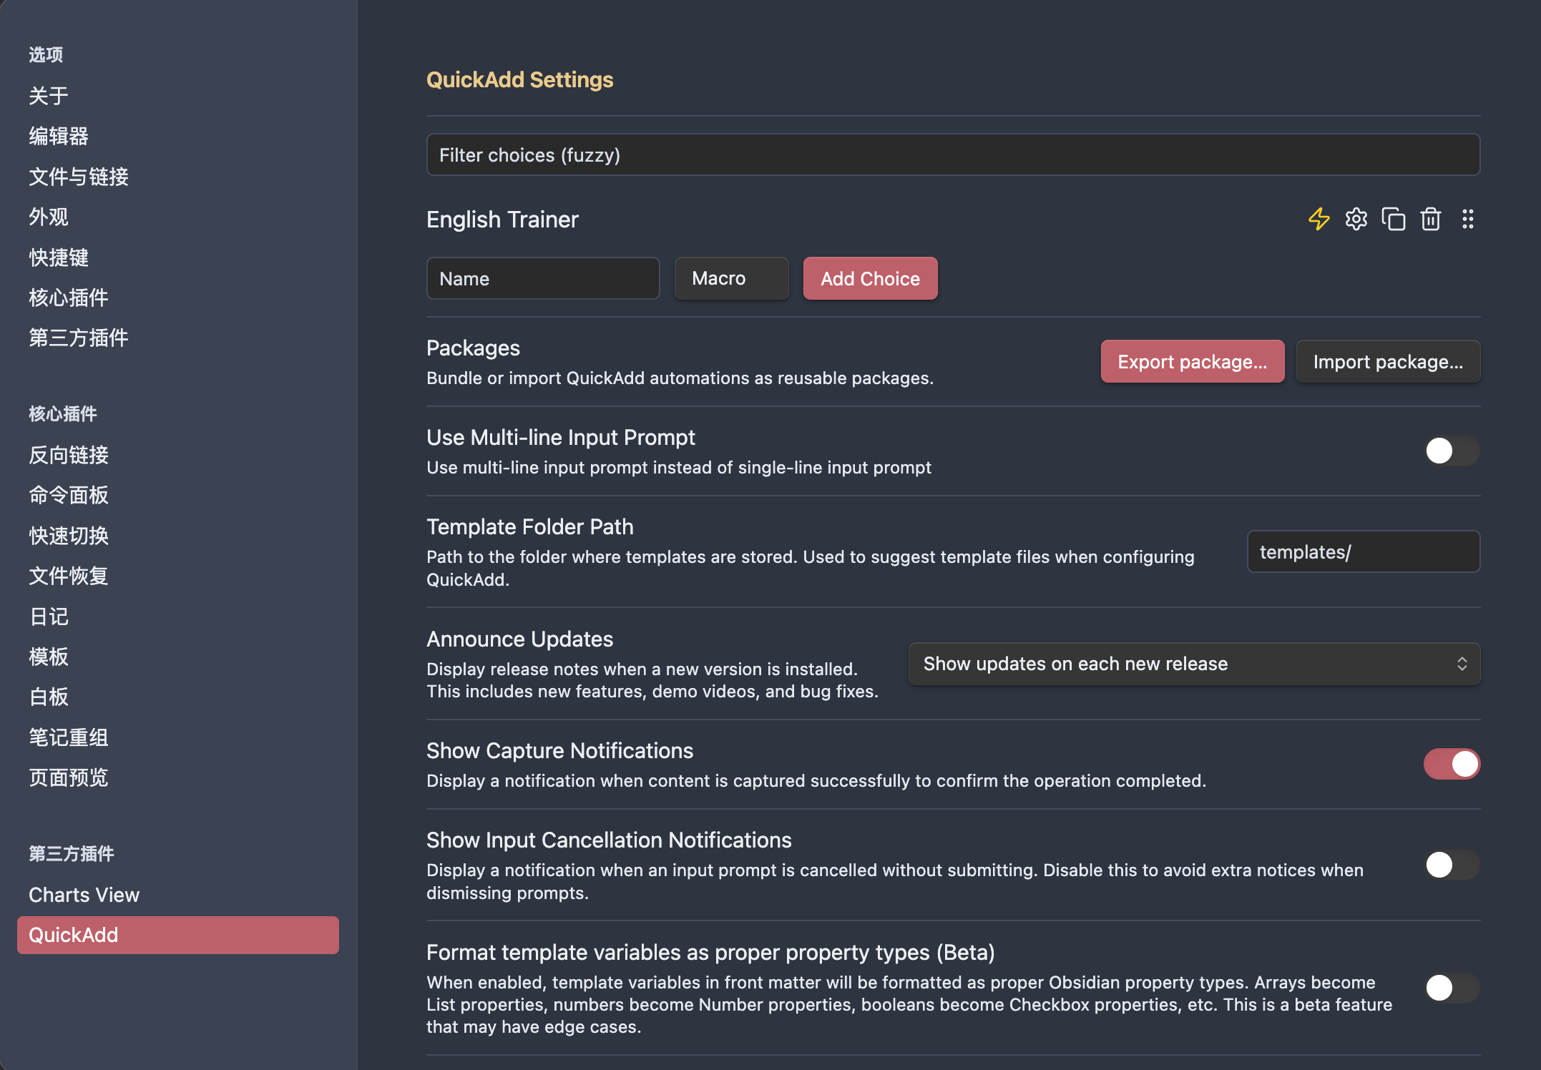Viewport: 1541px width, 1070px height.
Task: Enable Use Multi-line Input Prompt toggle
Action: (1452, 451)
